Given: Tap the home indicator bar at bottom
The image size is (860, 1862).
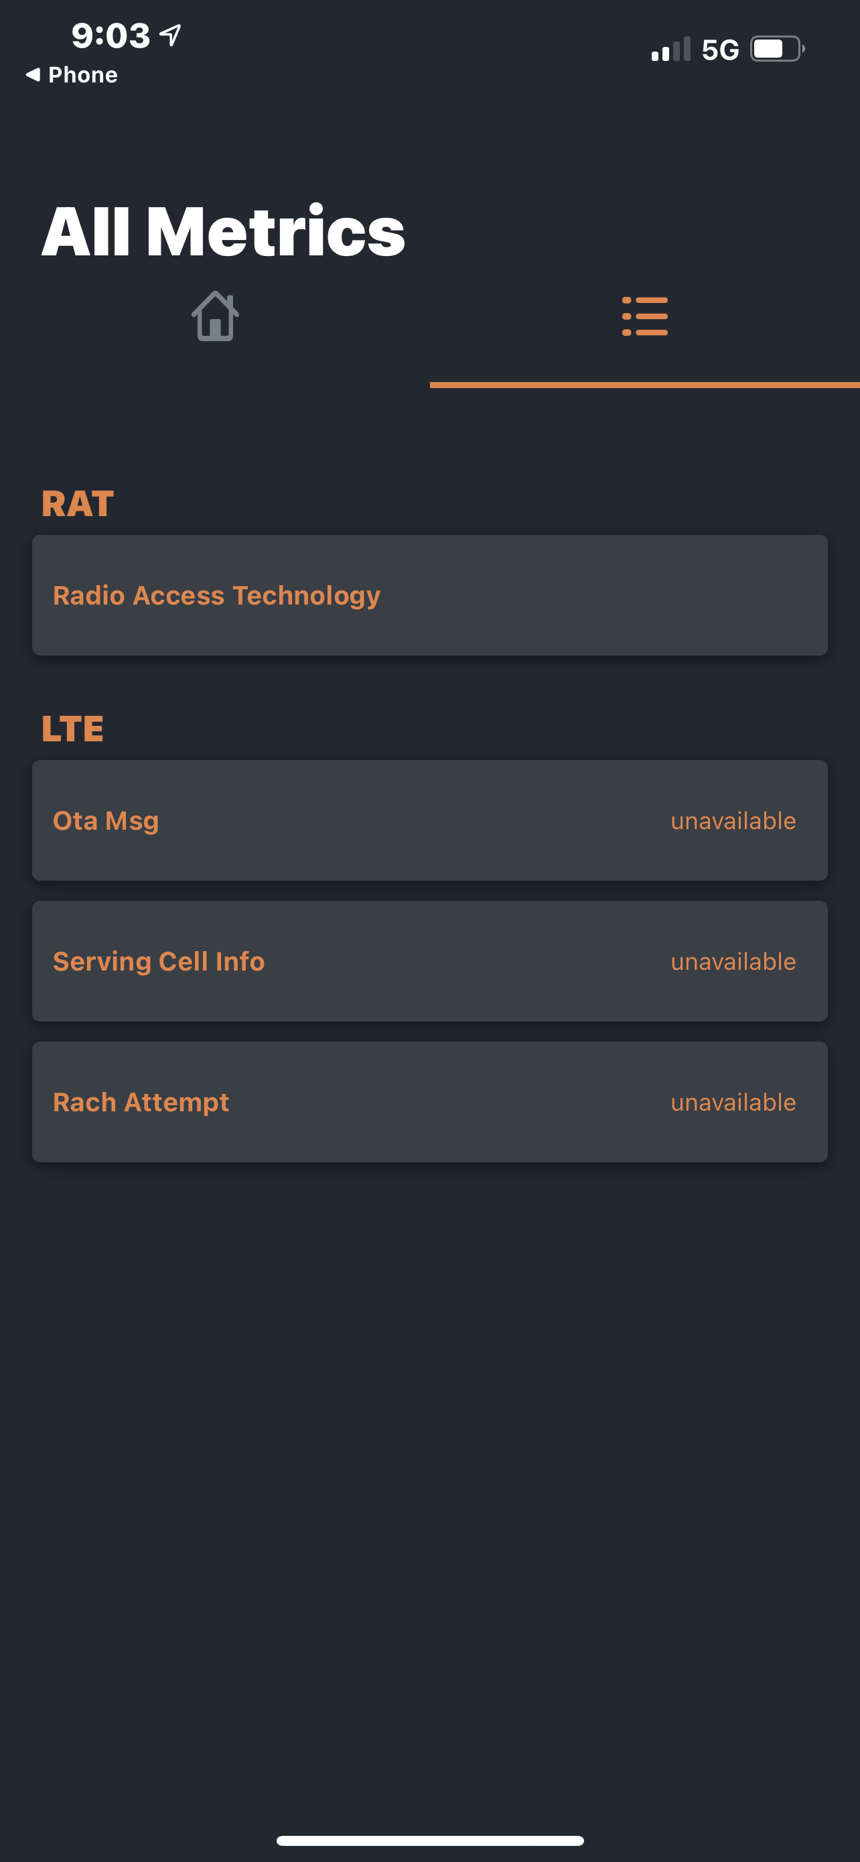Looking at the screenshot, I should coord(429,1840).
